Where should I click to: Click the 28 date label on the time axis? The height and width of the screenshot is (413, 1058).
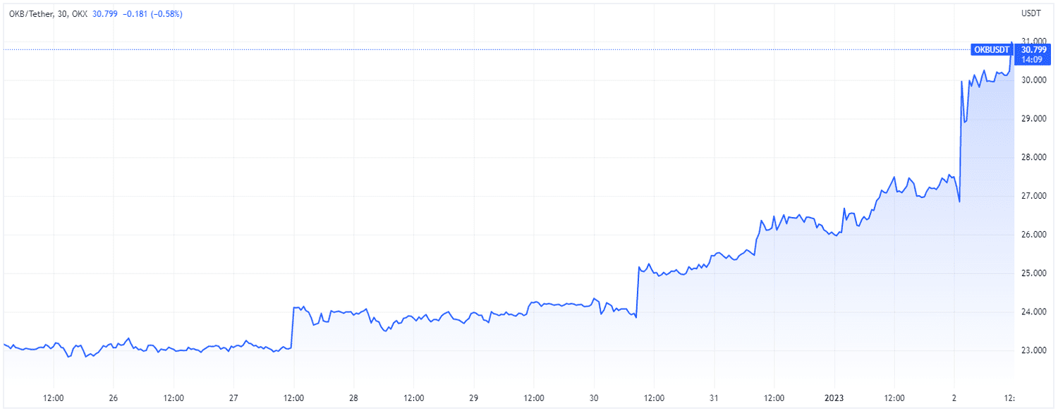coord(354,397)
